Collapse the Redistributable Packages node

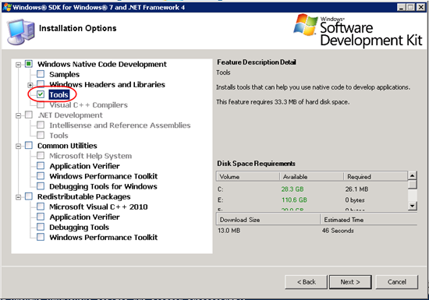(x=19, y=197)
